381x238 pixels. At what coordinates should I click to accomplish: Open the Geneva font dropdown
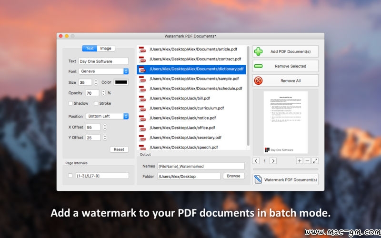pyautogui.click(x=104, y=71)
